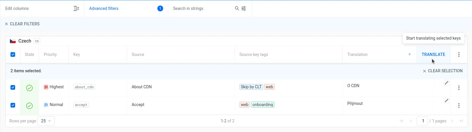This screenshot has height=132, width=472.
Task: Open row actions menu for accept key
Action: [459, 105]
